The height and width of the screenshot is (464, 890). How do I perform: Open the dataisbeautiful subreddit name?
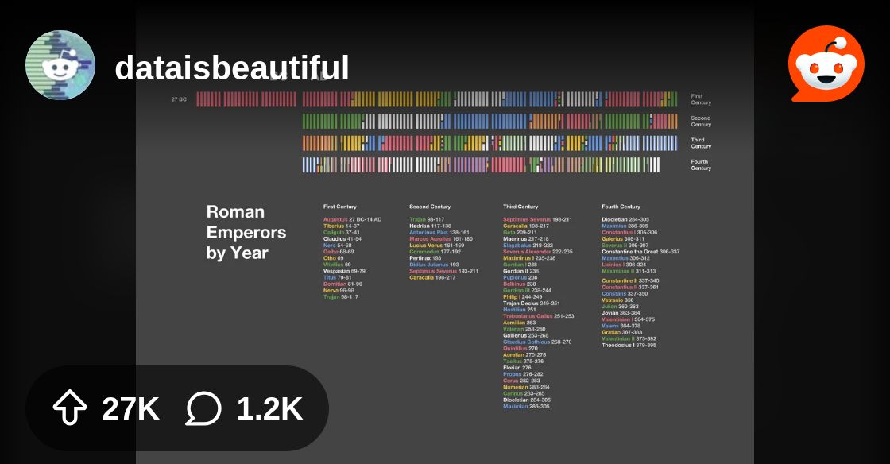[231, 68]
